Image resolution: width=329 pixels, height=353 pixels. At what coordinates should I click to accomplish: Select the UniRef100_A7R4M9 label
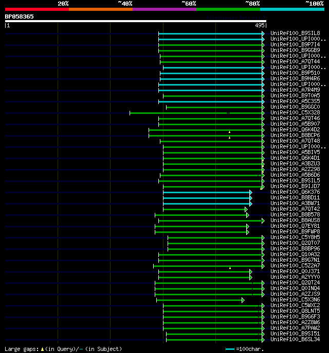(295, 90)
